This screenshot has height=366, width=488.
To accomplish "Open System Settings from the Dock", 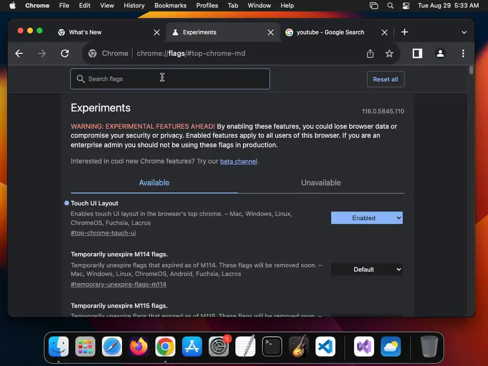I will click(x=219, y=346).
